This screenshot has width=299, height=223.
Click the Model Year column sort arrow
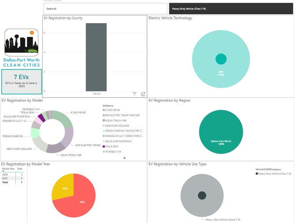(3, 171)
